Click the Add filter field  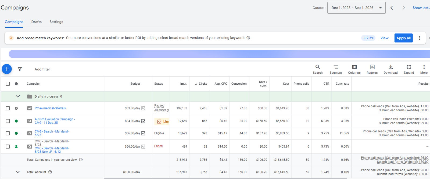[x=42, y=69]
